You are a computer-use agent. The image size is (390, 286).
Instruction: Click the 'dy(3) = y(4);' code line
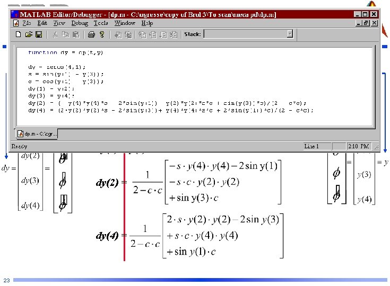[51, 96]
